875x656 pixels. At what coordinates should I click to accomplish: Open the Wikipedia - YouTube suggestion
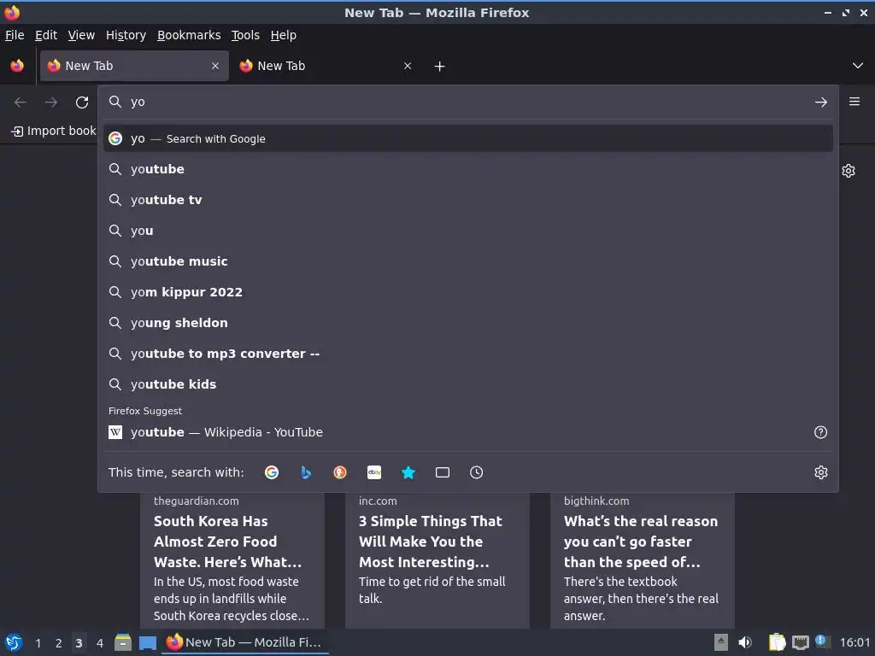(467, 432)
